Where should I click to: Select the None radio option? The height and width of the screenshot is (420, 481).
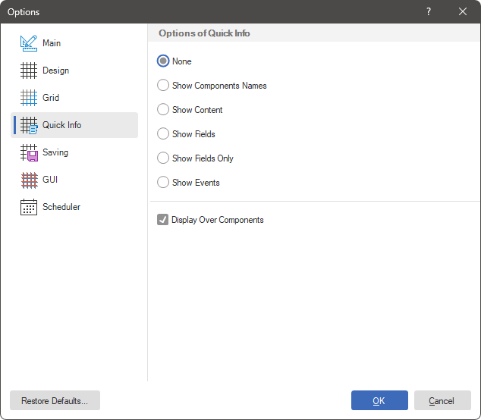click(163, 61)
